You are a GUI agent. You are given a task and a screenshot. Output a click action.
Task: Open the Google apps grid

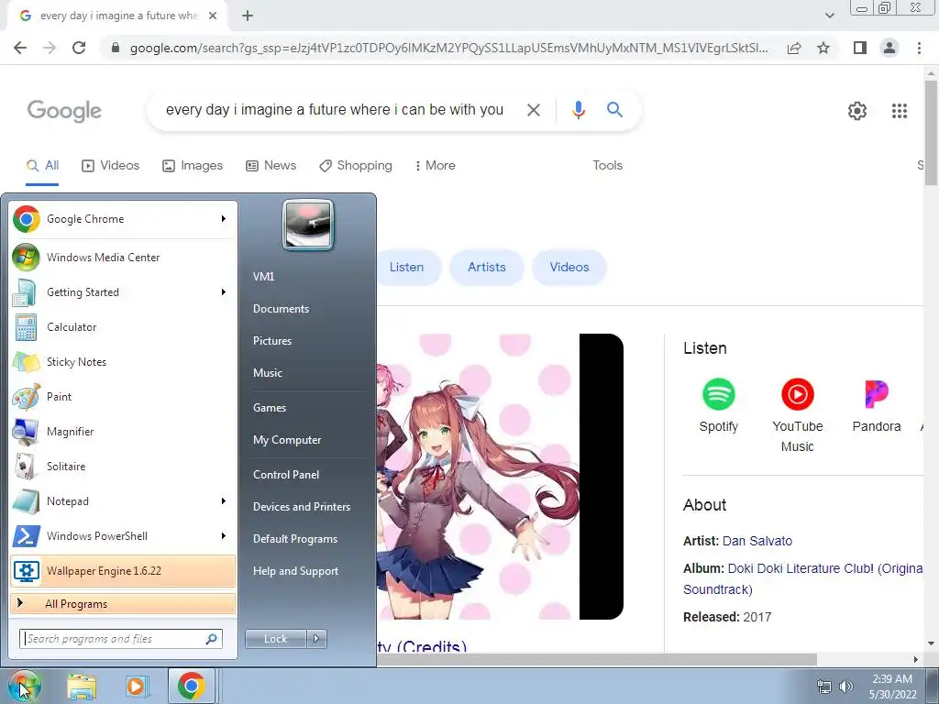(899, 111)
